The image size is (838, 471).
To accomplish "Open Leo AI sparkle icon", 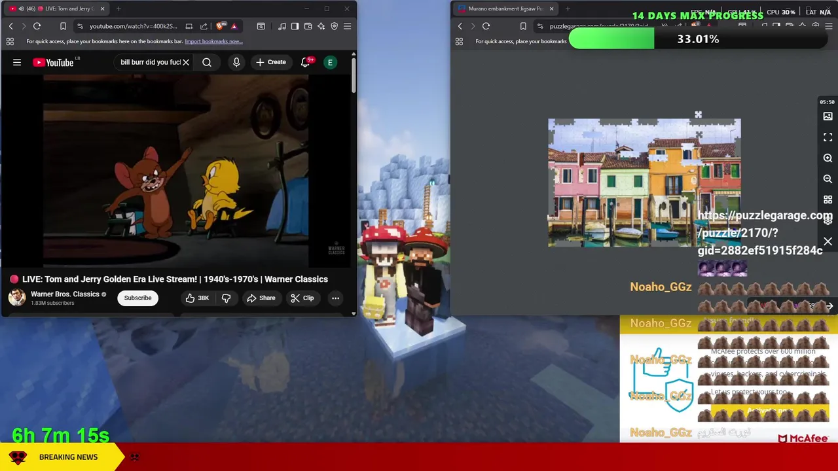I will 321,26.
